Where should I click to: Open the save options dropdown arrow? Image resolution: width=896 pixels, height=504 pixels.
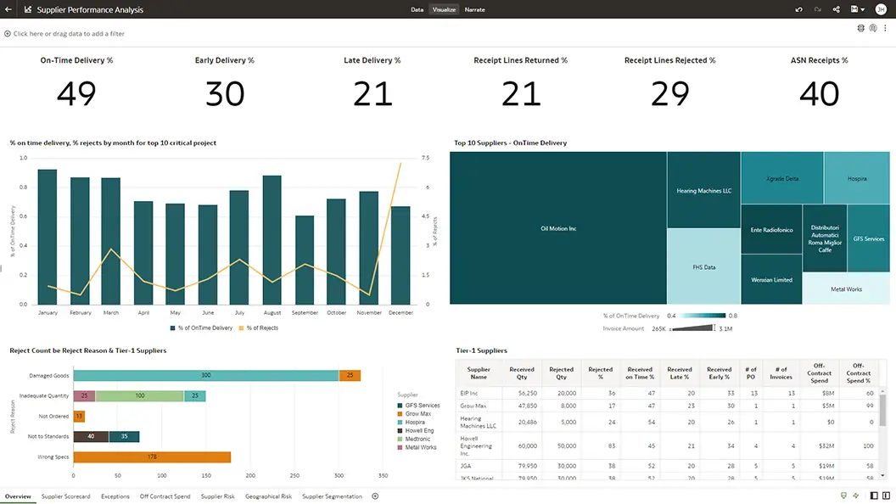point(863,8)
